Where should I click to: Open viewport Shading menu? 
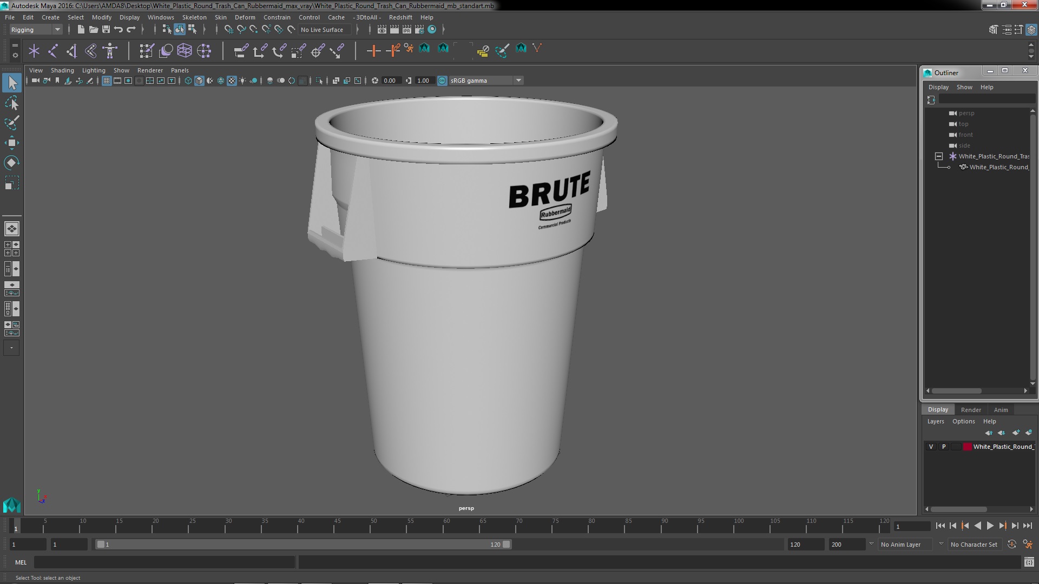point(62,70)
